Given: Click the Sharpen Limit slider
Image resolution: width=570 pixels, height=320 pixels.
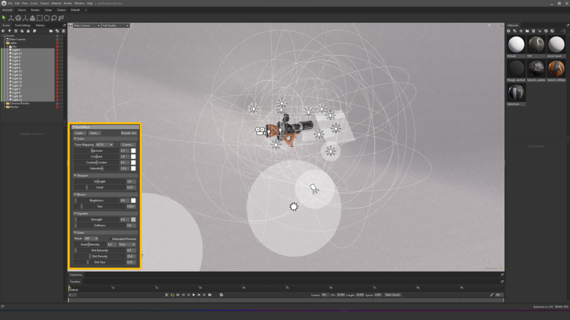Looking at the screenshot, I should point(100,188).
